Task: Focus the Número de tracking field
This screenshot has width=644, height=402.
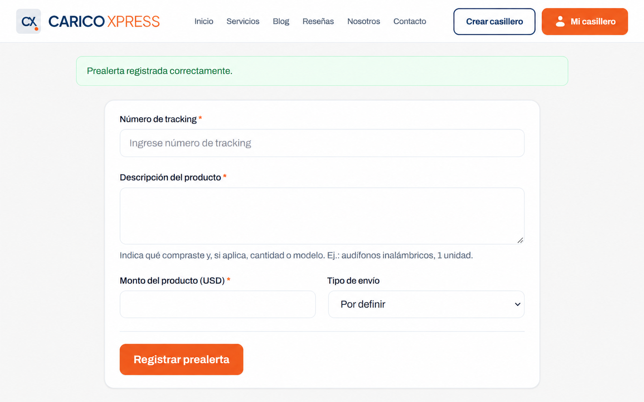Action: (x=322, y=143)
